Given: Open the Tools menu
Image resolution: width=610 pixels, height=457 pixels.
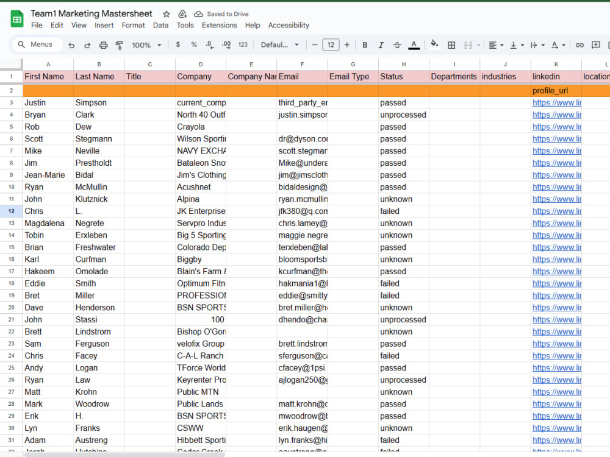Looking at the screenshot, I should (x=185, y=25).
